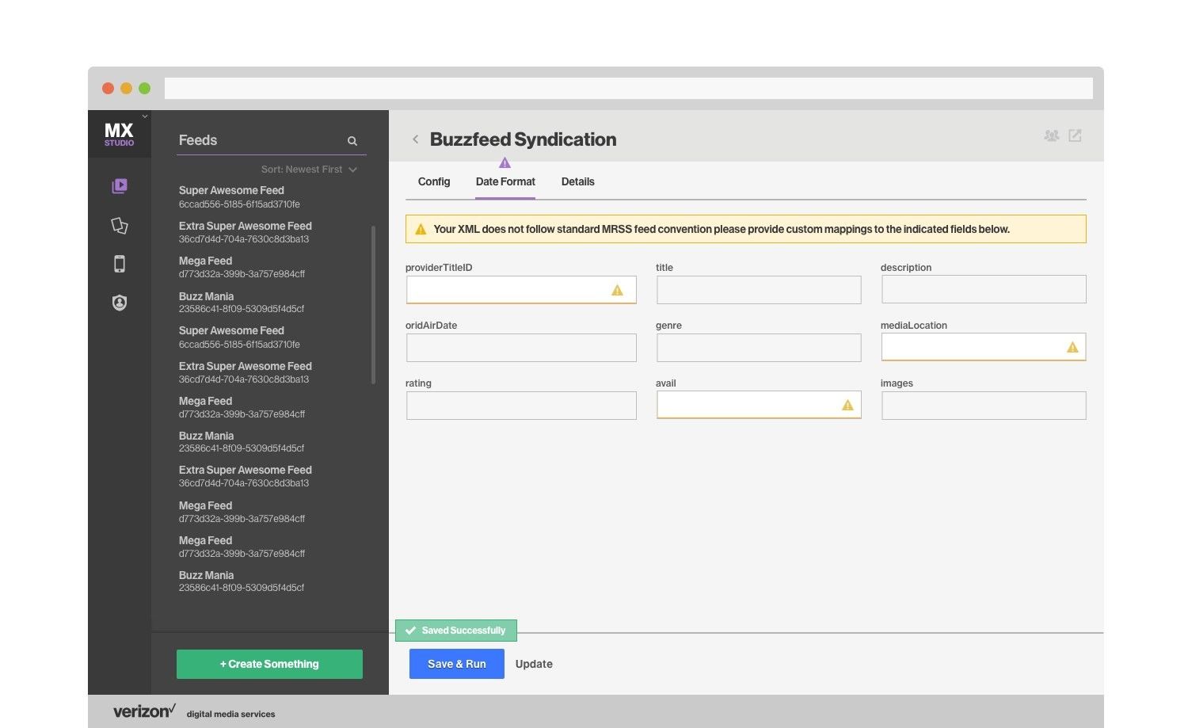Open the user shield sidebar icon

(x=120, y=303)
